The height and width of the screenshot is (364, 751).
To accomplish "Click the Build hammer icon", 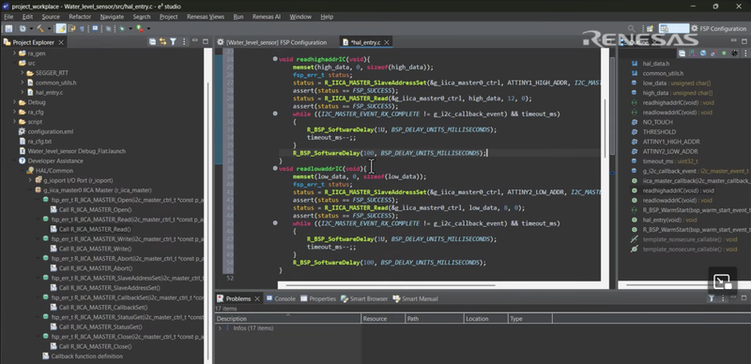I will click(x=40, y=29).
